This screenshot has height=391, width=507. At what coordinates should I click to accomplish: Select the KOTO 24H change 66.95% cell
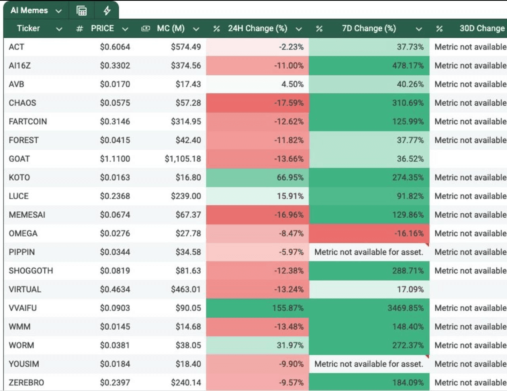(257, 177)
